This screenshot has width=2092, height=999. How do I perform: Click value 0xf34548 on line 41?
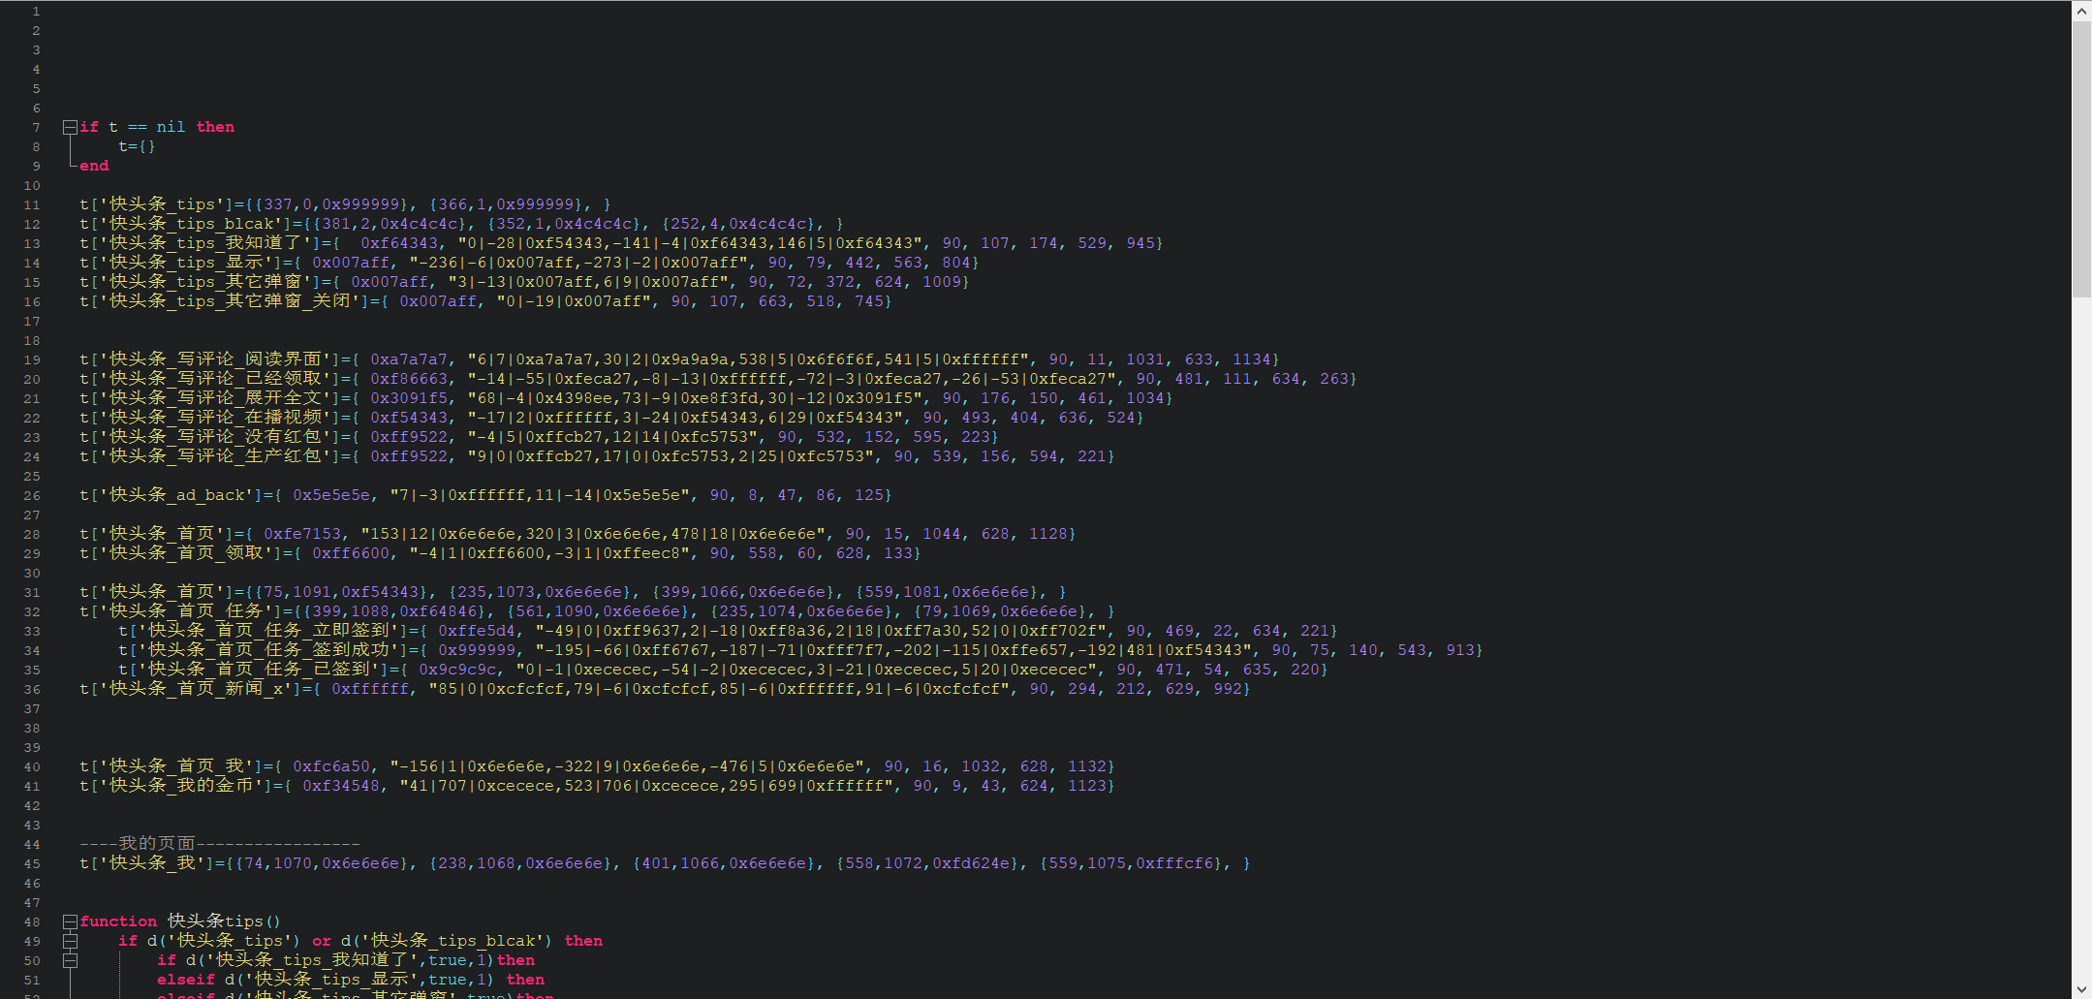pyautogui.click(x=341, y=786)
